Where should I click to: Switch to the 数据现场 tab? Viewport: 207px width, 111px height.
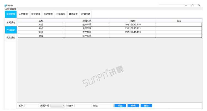(x=86, y=14)
